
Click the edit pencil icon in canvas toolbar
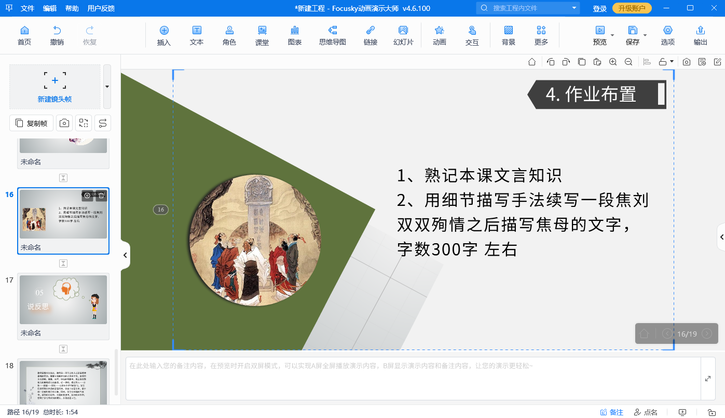(718, 62)
